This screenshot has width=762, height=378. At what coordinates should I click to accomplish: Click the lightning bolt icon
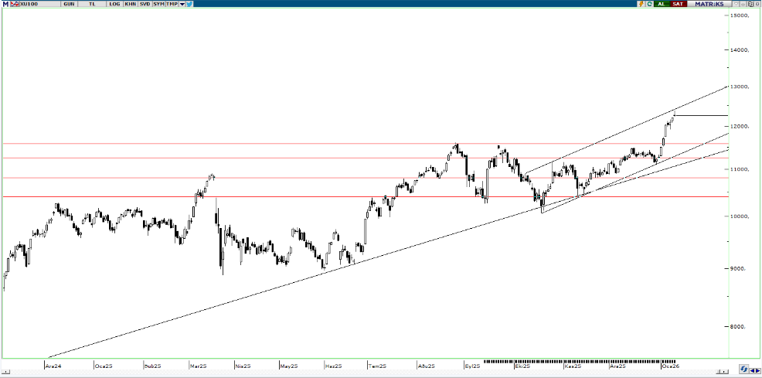point(641,4)
